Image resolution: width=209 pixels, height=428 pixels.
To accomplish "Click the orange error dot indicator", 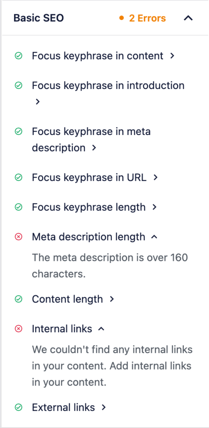I will click(x=122, y=18).
